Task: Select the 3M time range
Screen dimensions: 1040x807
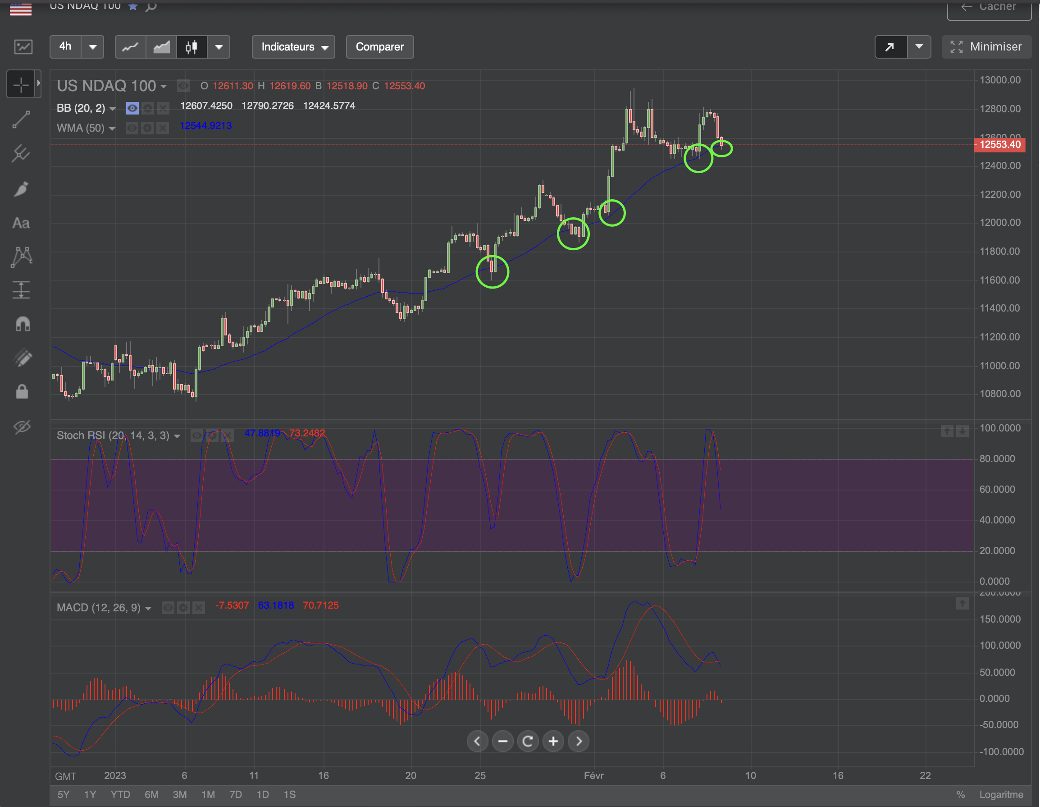Action: 179,794
